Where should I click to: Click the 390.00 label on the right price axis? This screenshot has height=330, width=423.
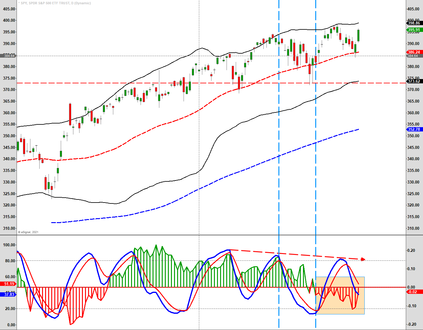click(413, 44)
